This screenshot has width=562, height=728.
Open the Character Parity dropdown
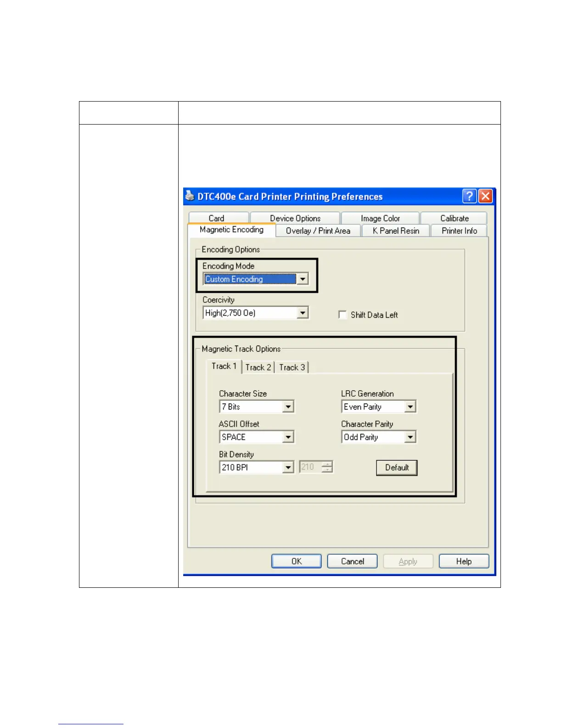(410, 437)
